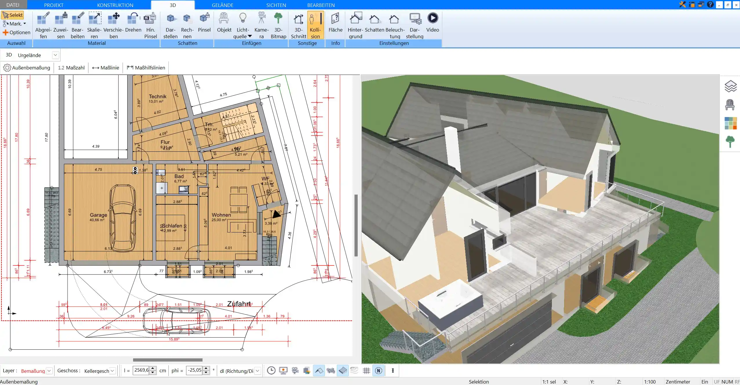Switch to the BEARBEITEN tab
740x385 pixels.
321,5
